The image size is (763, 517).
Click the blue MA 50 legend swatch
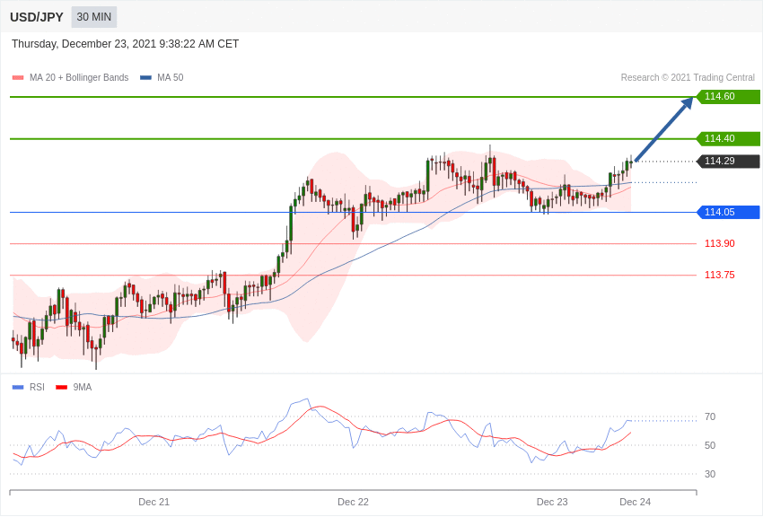click(x=145, y=77)
